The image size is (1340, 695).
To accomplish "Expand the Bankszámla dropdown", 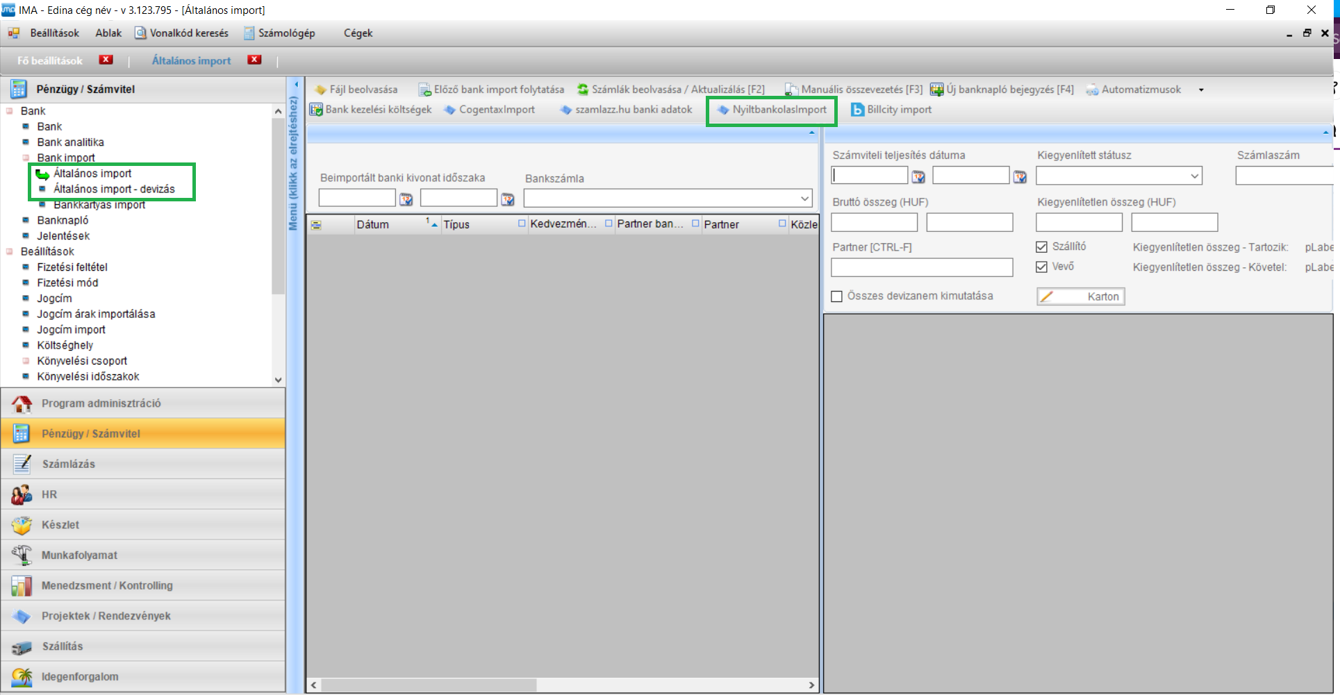I will point(804,199).
